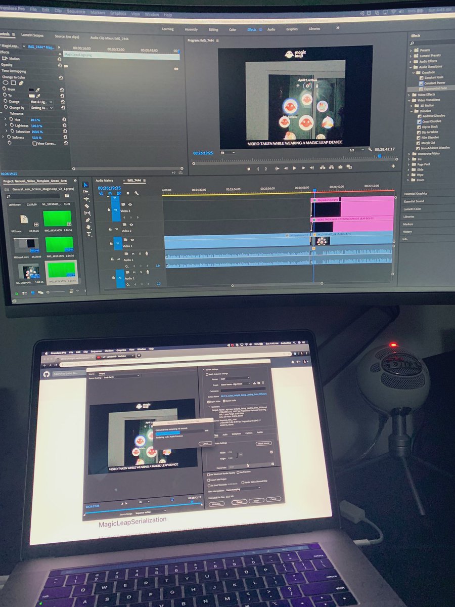
Task: Select the Ripple Edit tool
Action: tap(86, 199)
